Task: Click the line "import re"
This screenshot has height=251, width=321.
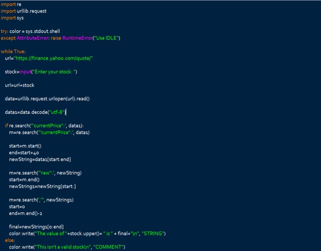Action: [11, 4]
